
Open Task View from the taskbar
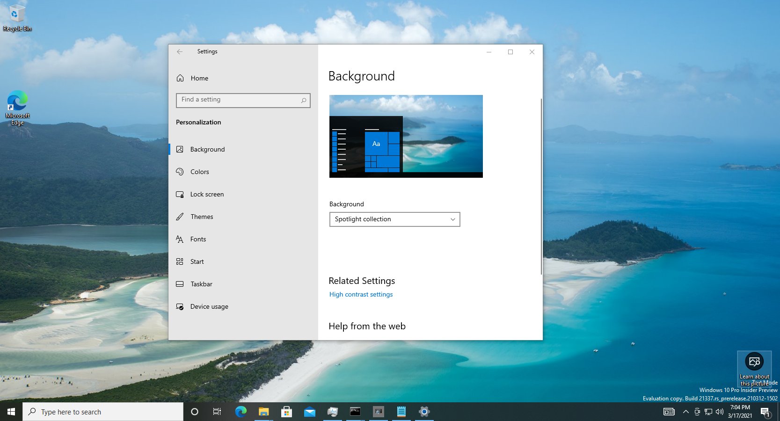217,412
